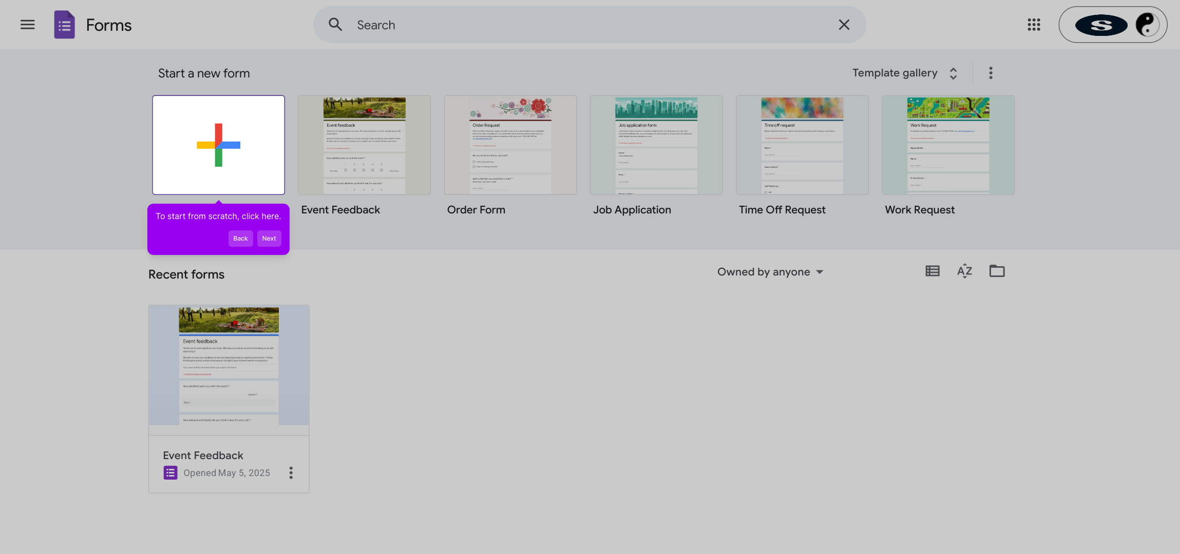Switch to list view icon
The height and width of the screenshot is (554, 1180).
932,271
